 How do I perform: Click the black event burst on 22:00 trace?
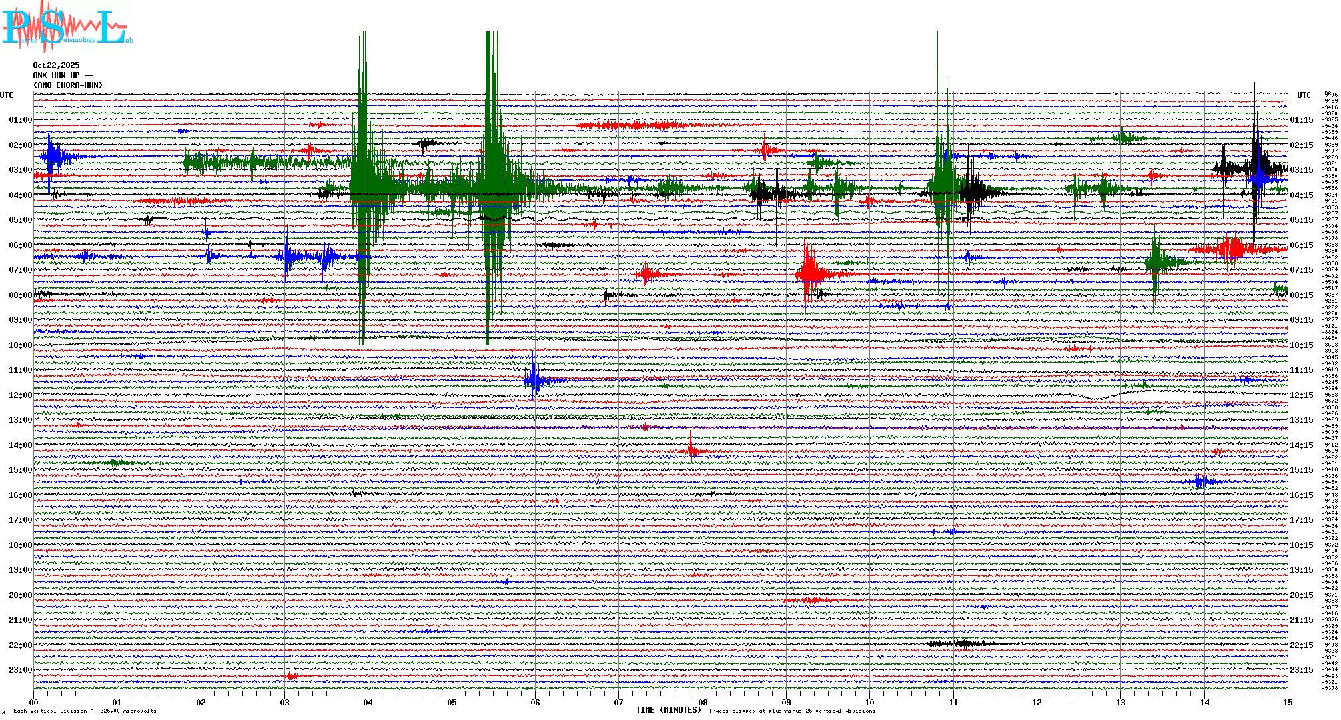962,643
